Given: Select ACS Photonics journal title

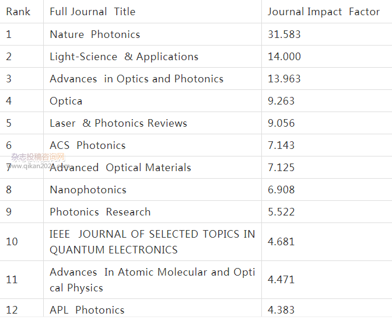Looking at the screenshot, I should pos(87,145).
